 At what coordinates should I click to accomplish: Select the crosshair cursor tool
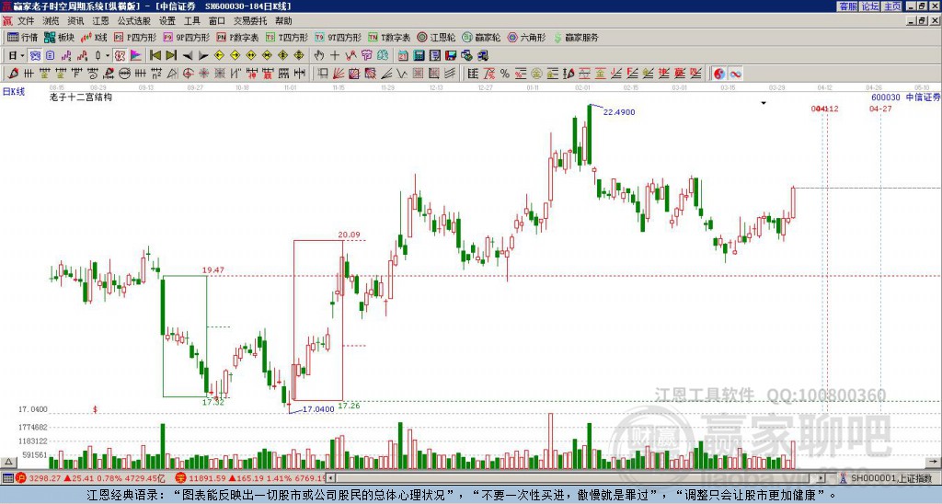tap(335, 55)
